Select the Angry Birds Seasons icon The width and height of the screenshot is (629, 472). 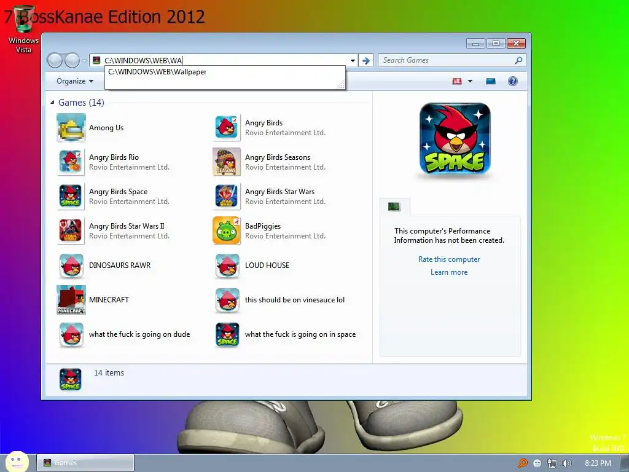pyautogui.click(x=227, y=162)
